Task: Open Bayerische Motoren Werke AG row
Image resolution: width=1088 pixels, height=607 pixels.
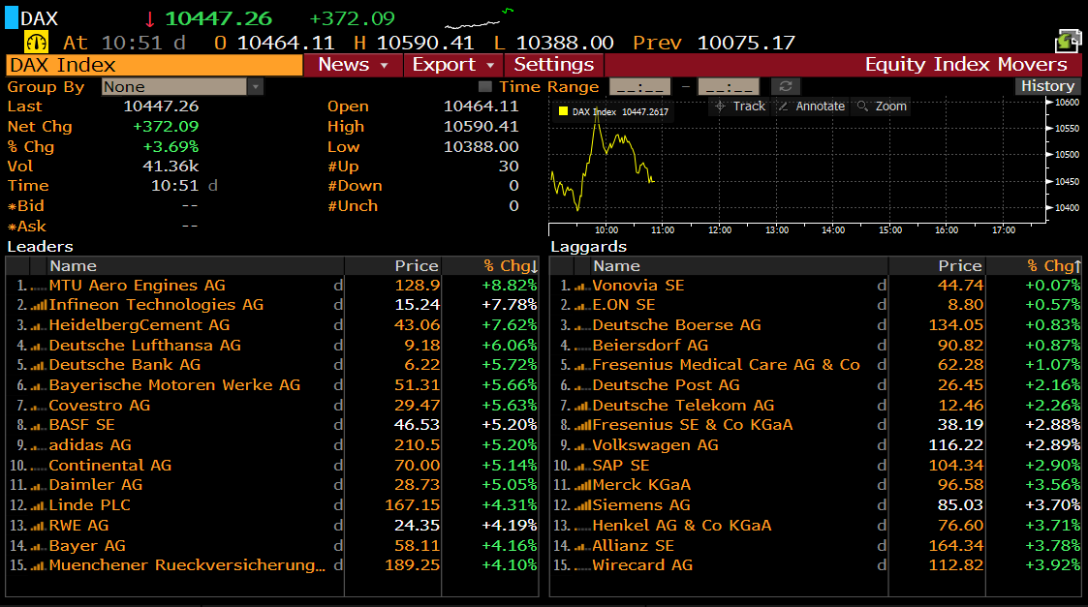Action: click(174, 385)
